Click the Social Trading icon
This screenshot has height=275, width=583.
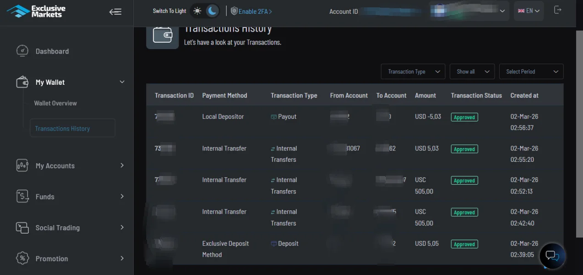[x=22, y=228]
